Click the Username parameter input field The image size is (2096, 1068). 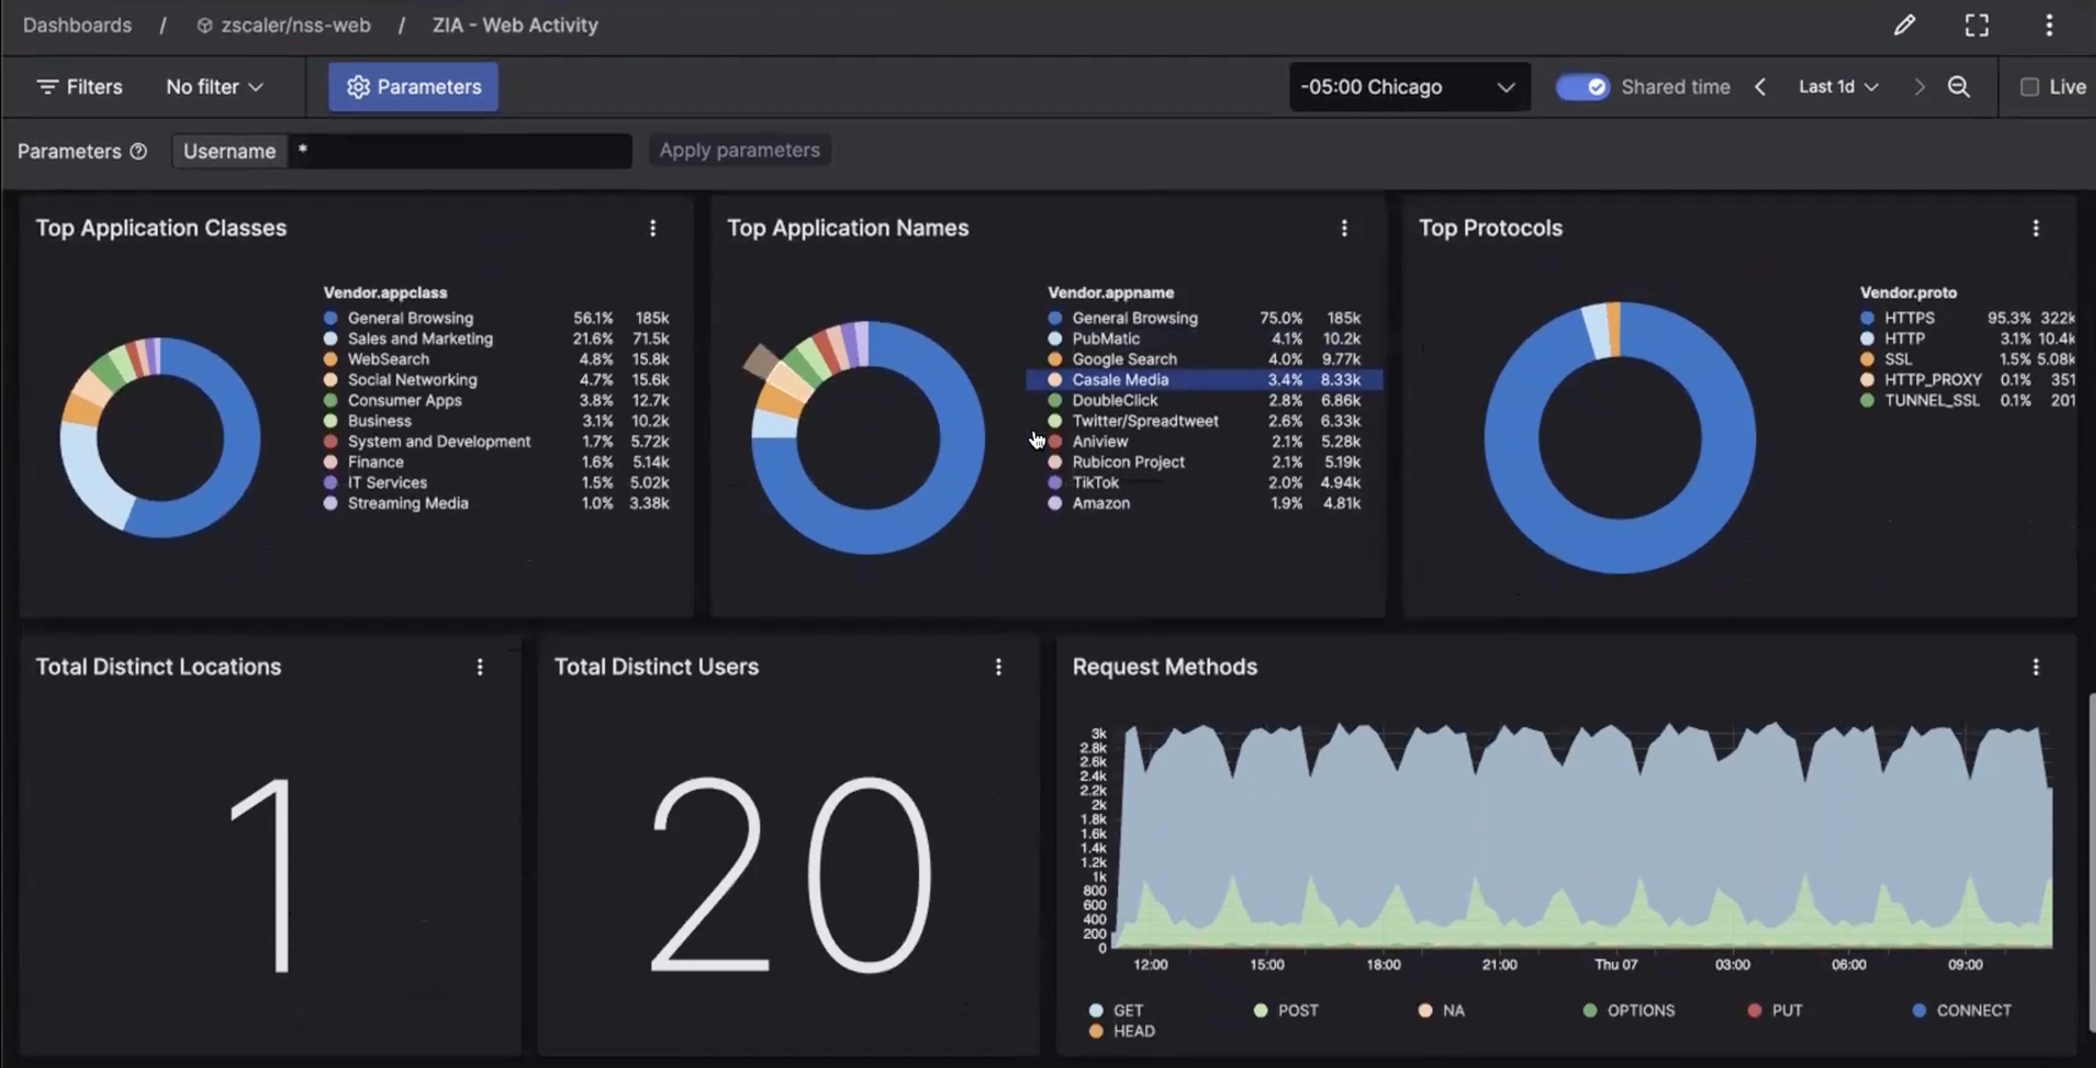[460, 152]
